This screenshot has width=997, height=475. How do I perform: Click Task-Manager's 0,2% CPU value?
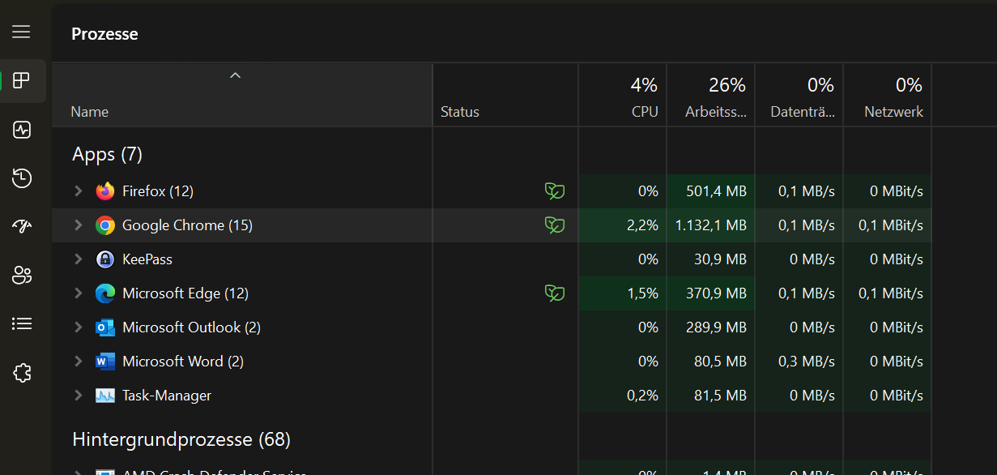(643, 396)
